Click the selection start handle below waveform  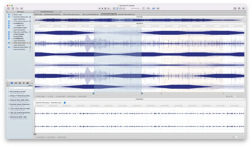pos(93,93)
